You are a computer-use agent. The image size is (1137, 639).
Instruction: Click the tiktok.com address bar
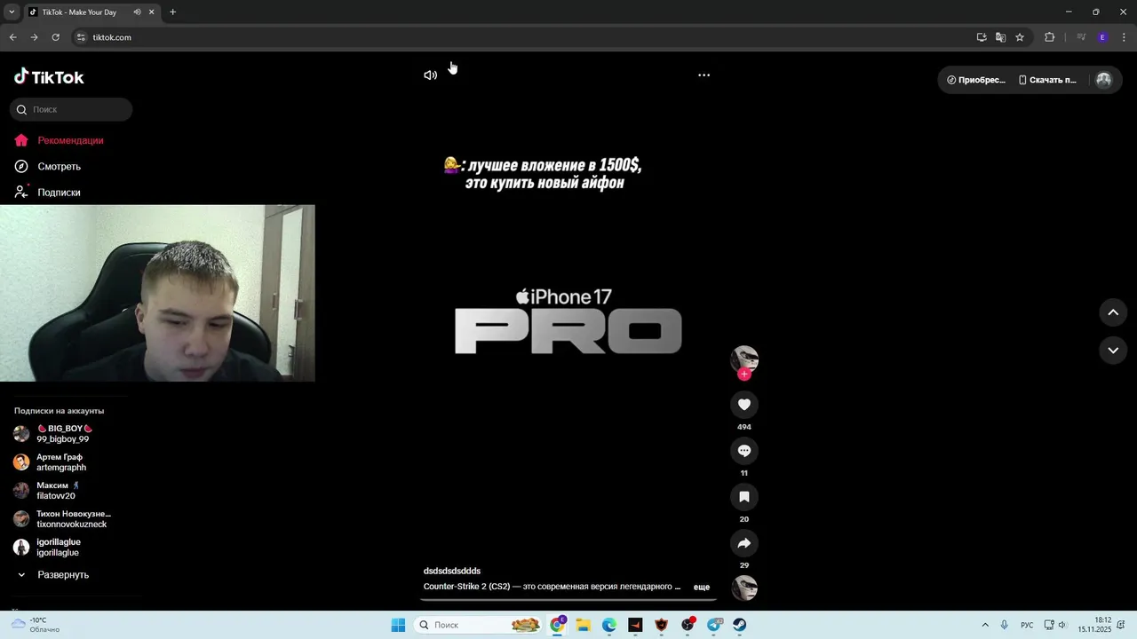point(524,37)
